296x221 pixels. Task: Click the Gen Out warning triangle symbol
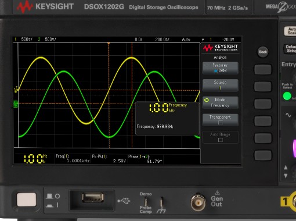tap(217, 193)
